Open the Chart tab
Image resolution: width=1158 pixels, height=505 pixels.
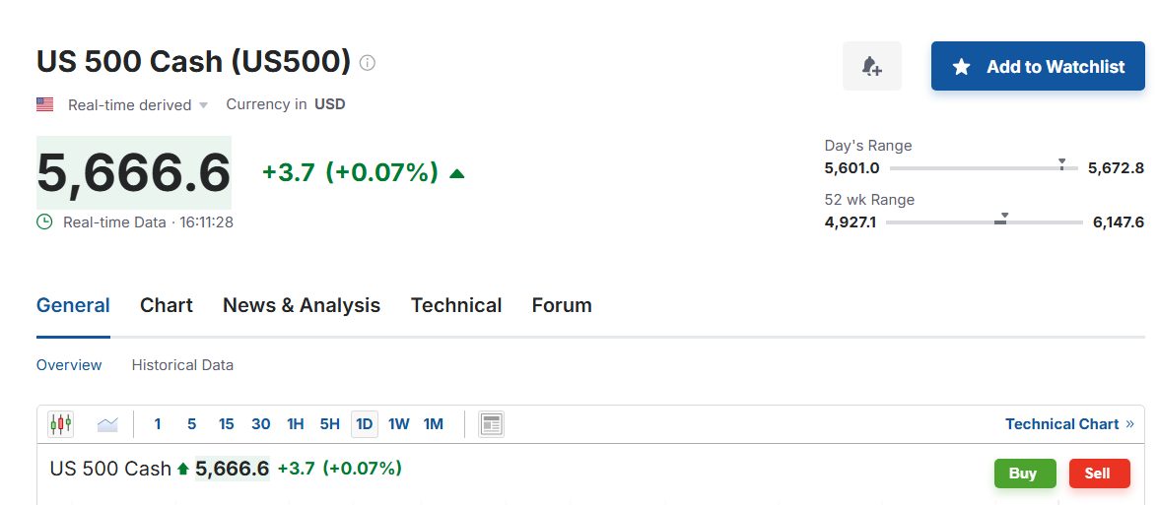pos(166,305)
